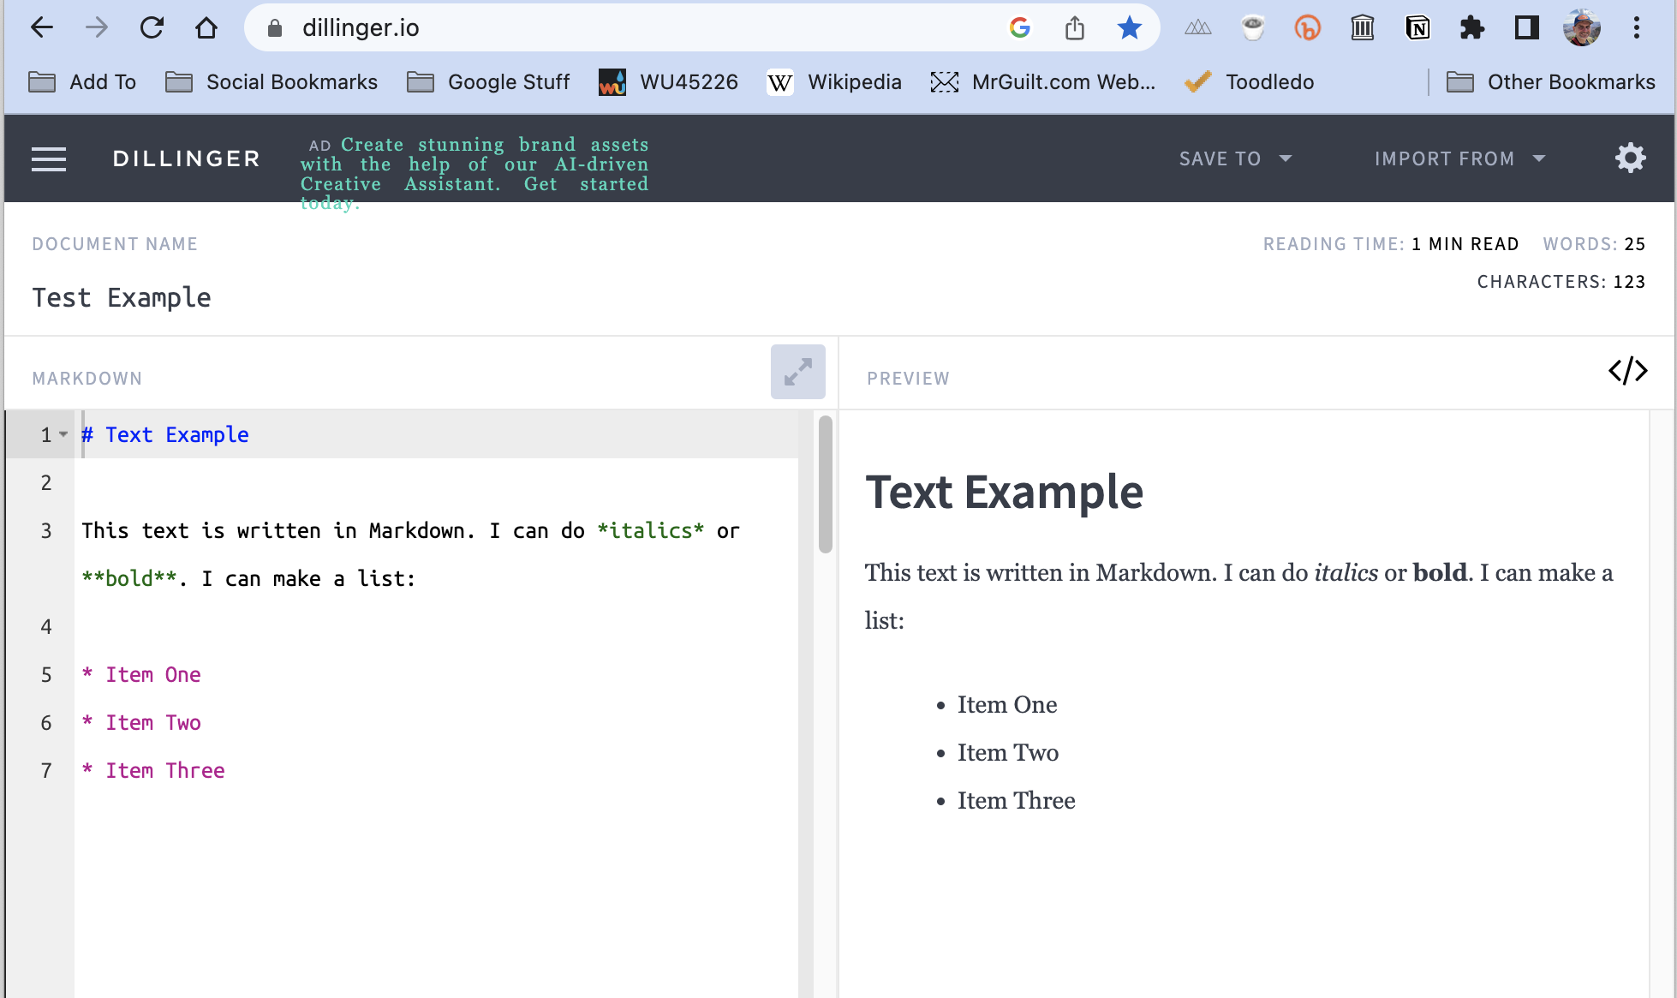The height and width of the screenshot is (998, 1677).
Task: Open the browser extensions puzzle icon
Action: click(x=1471, y=28)
